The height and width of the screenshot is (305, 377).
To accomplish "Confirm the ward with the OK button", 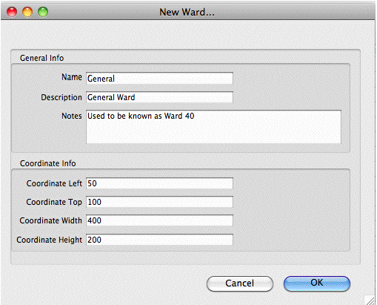I will (x=317, y=283).
